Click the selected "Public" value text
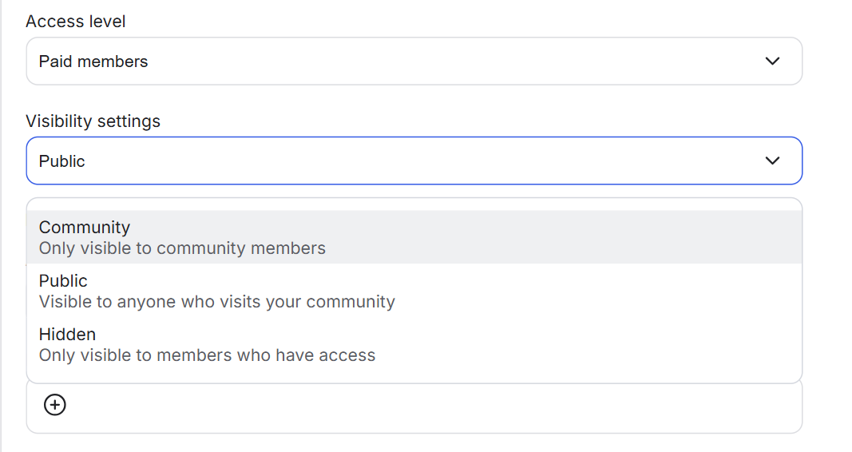This screenshot has height=452, width=852. 61,161
